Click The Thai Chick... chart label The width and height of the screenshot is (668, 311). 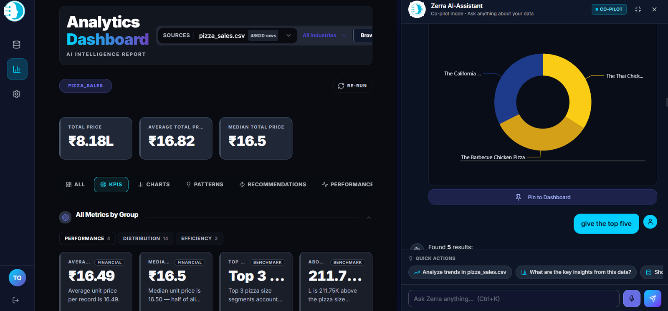(625, 76)
